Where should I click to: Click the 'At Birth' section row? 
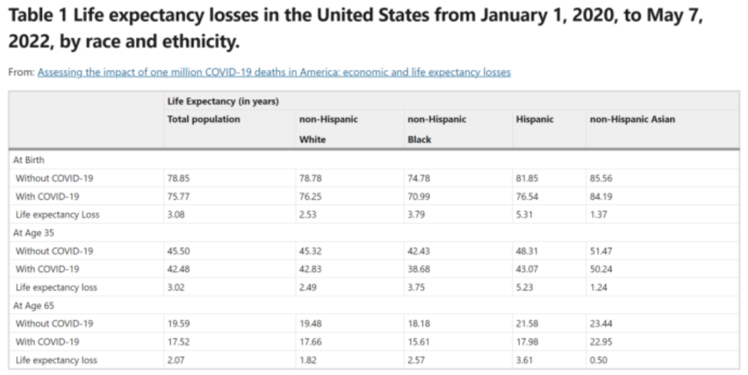(29, 160)
